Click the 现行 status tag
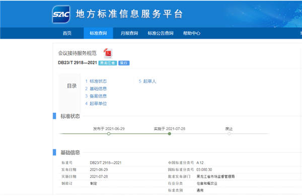The height and width of the screenshot is (196, 302). 124,63
